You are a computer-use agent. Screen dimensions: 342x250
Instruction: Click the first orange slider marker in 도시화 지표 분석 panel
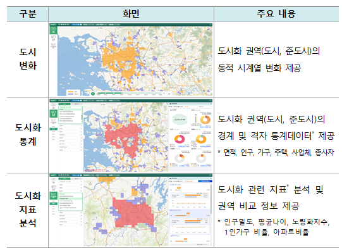tap(179, 187)
